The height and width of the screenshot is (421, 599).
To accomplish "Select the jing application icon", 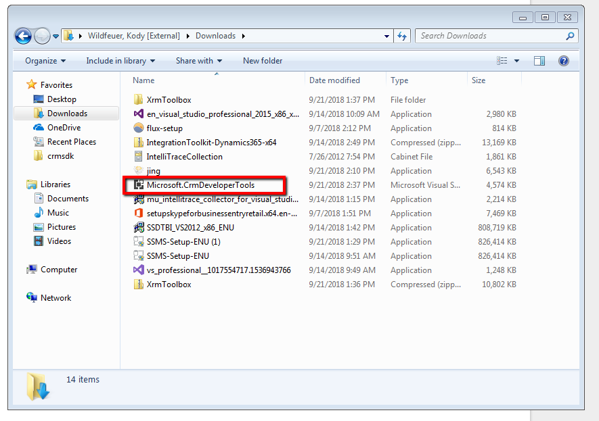I will click(138, 170).
